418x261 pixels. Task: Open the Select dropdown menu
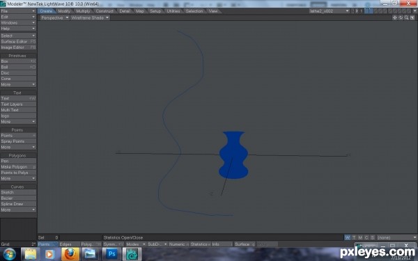click(x=18, y=35)
